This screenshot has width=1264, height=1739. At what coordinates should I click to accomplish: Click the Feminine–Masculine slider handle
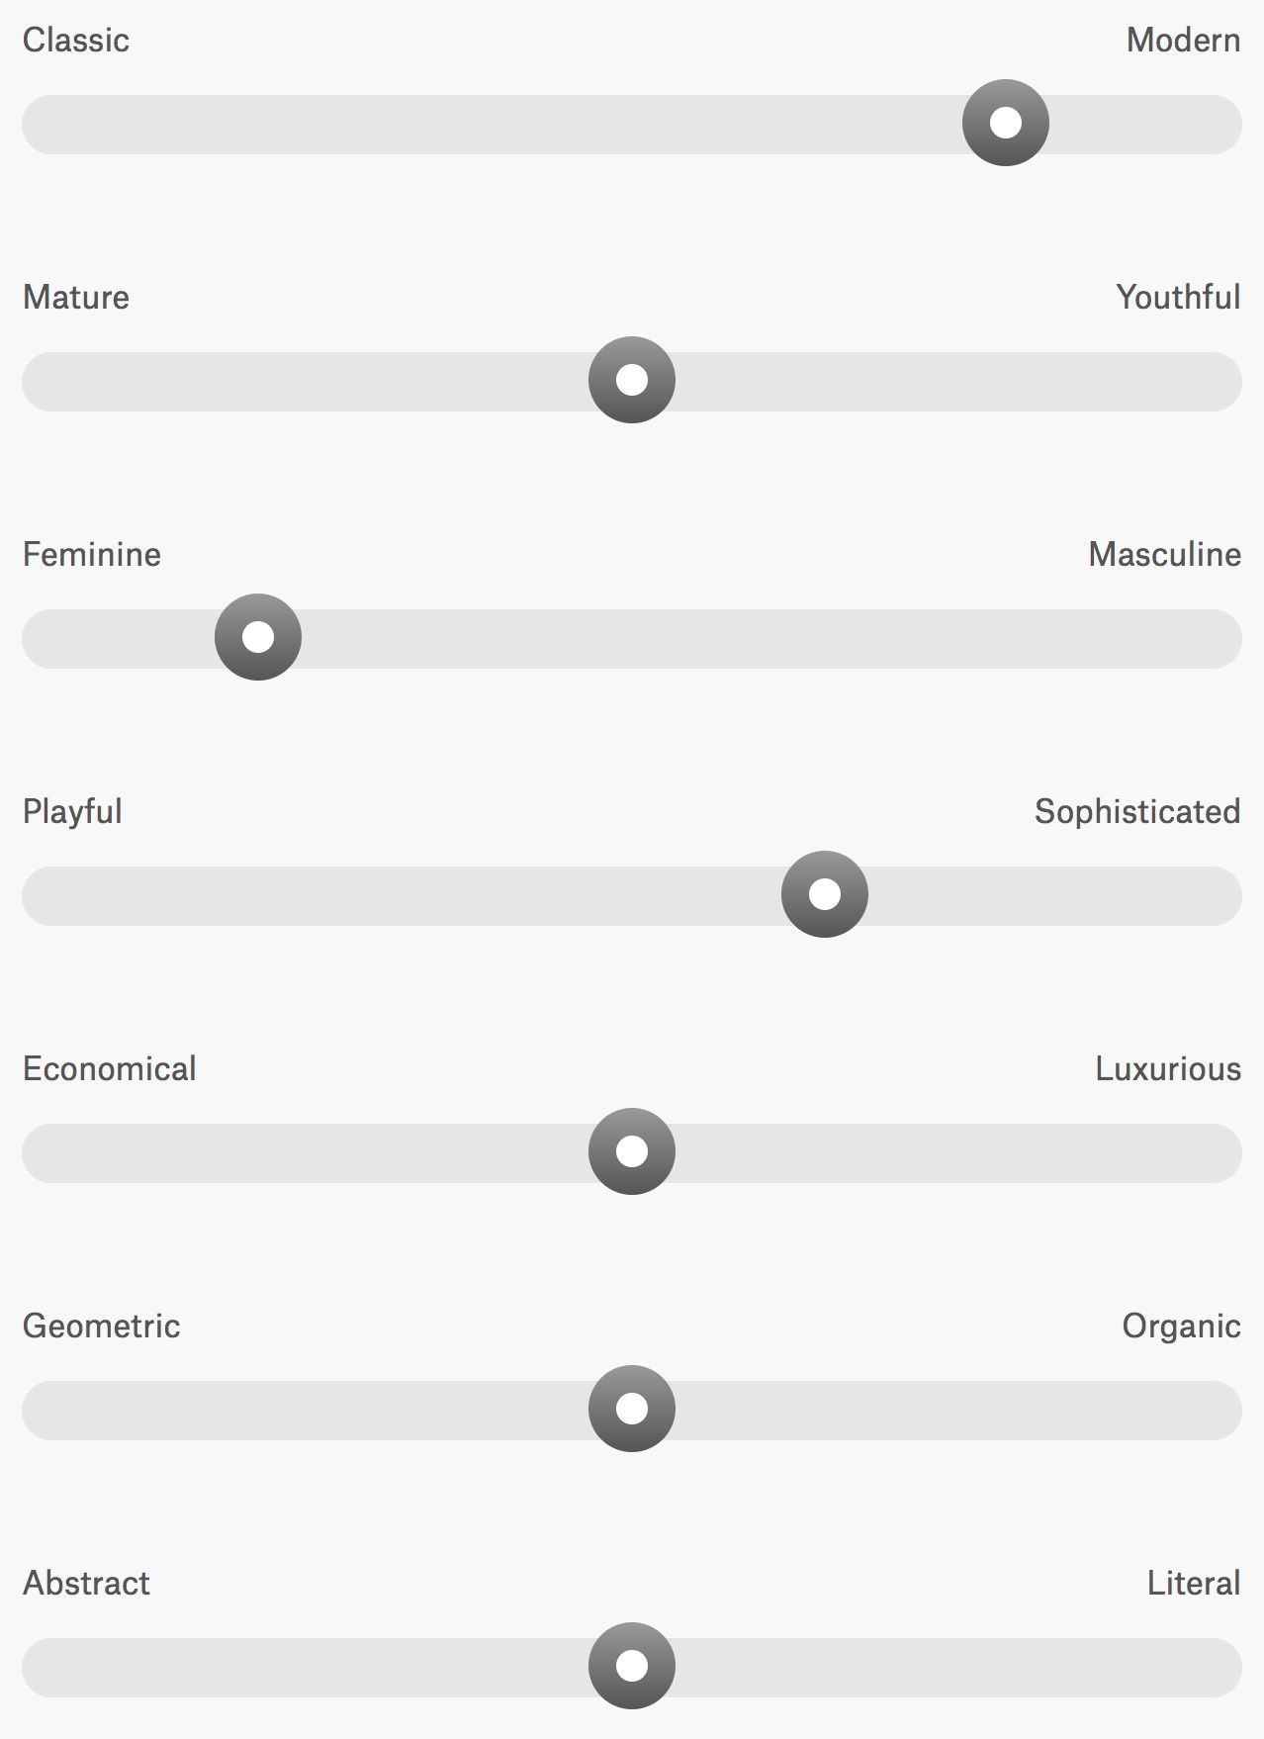coord(258,637)
